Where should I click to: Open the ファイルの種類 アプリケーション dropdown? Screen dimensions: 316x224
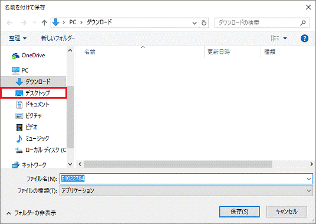click(186, 191)
